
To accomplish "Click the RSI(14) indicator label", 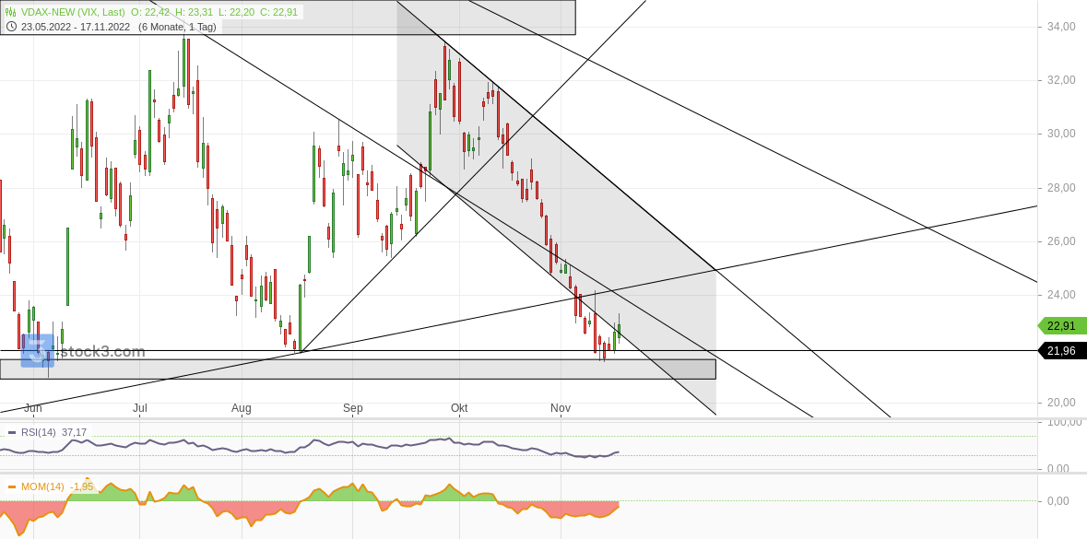I will (38, 432).
